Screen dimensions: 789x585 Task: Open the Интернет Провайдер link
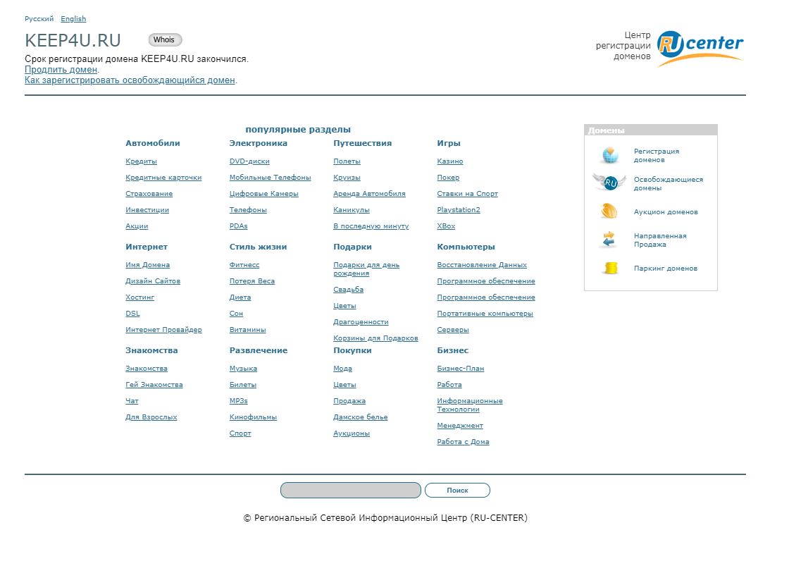click(x=163, y=330)
